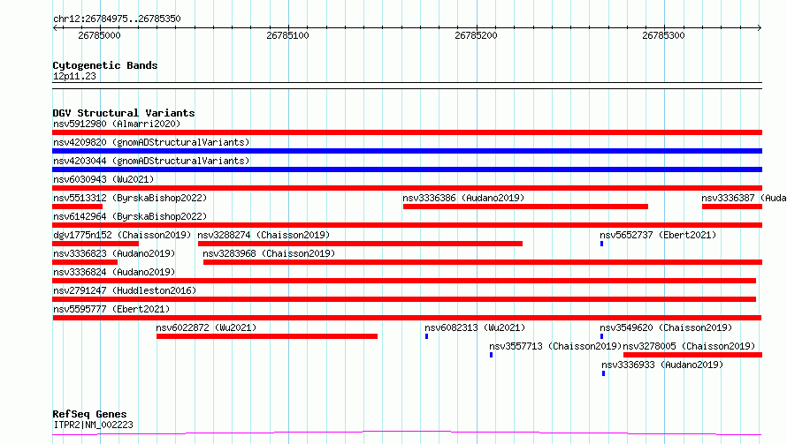Viewport: 787px width, 444px height.
Task: Click the blue marker under nsv6082313
Action: pos(426,336)
